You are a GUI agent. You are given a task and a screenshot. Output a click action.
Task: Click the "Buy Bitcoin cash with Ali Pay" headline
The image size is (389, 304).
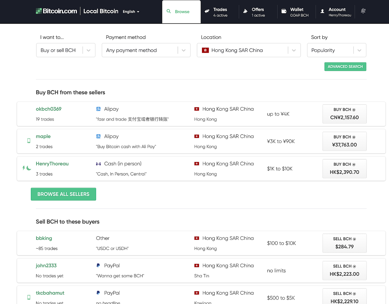point(126,146)
